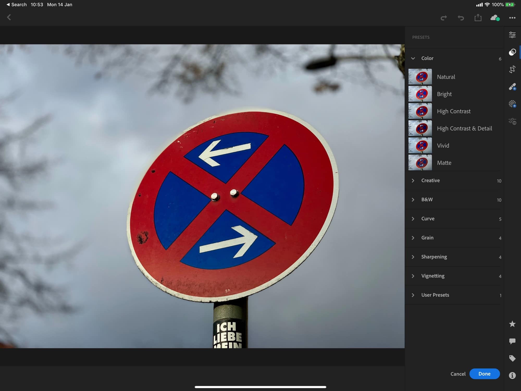Screen dimensions: 521x391
Task: Open the Edit adjustments sliders panel
Action: point(512,35)
